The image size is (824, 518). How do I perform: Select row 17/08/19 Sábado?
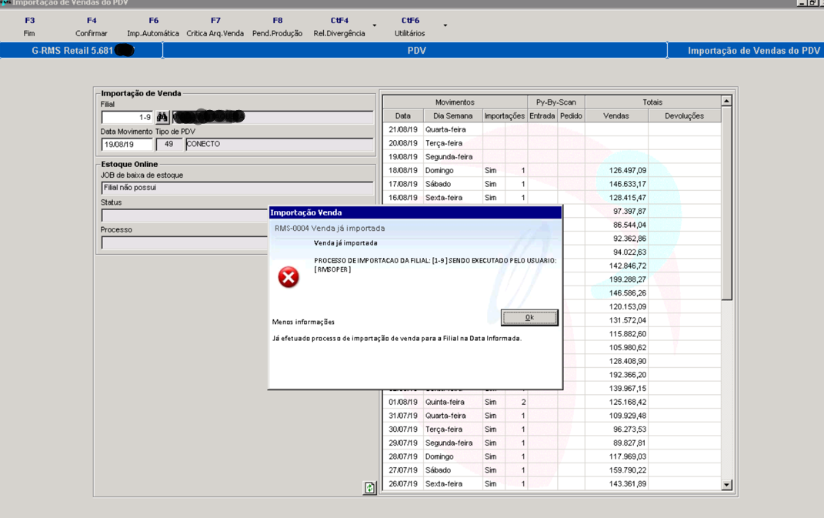click(x=552, y=184)
